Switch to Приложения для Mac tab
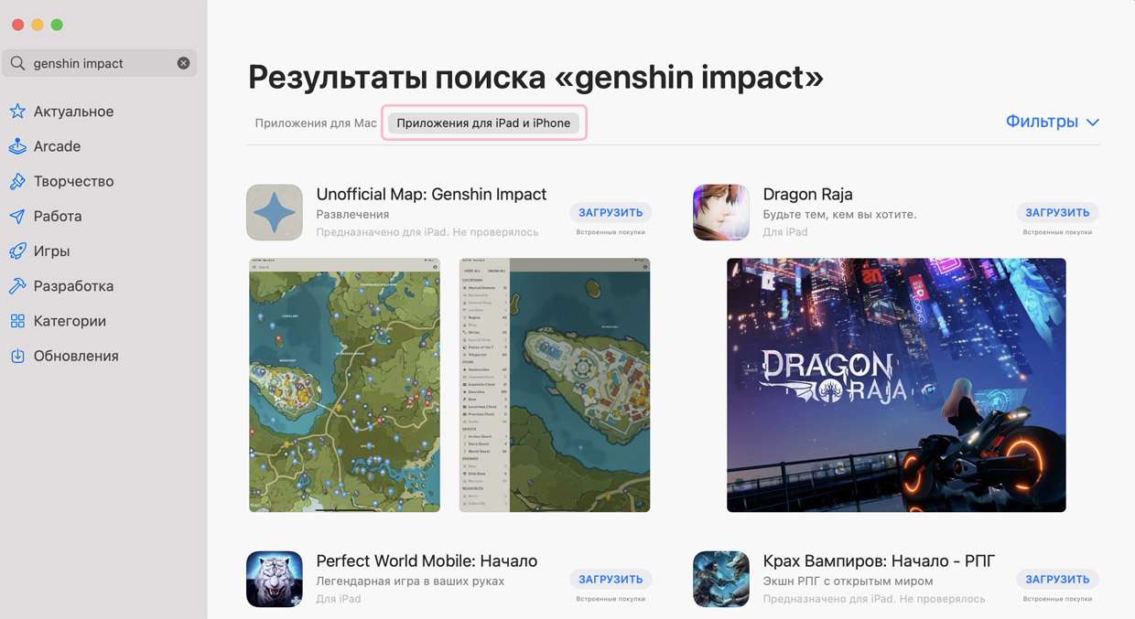Image resolution: width=1135 pixels, height=619 pixels. [x=316, y=123]
